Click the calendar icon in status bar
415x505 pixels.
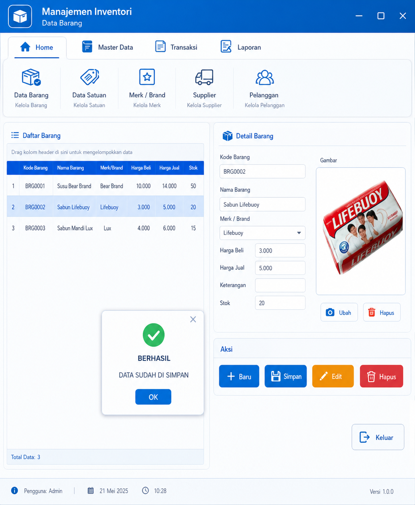tap(91, 490)
